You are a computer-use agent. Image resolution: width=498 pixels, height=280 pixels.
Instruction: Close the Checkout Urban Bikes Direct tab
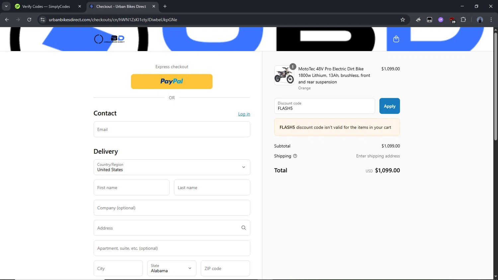[154, 6]
